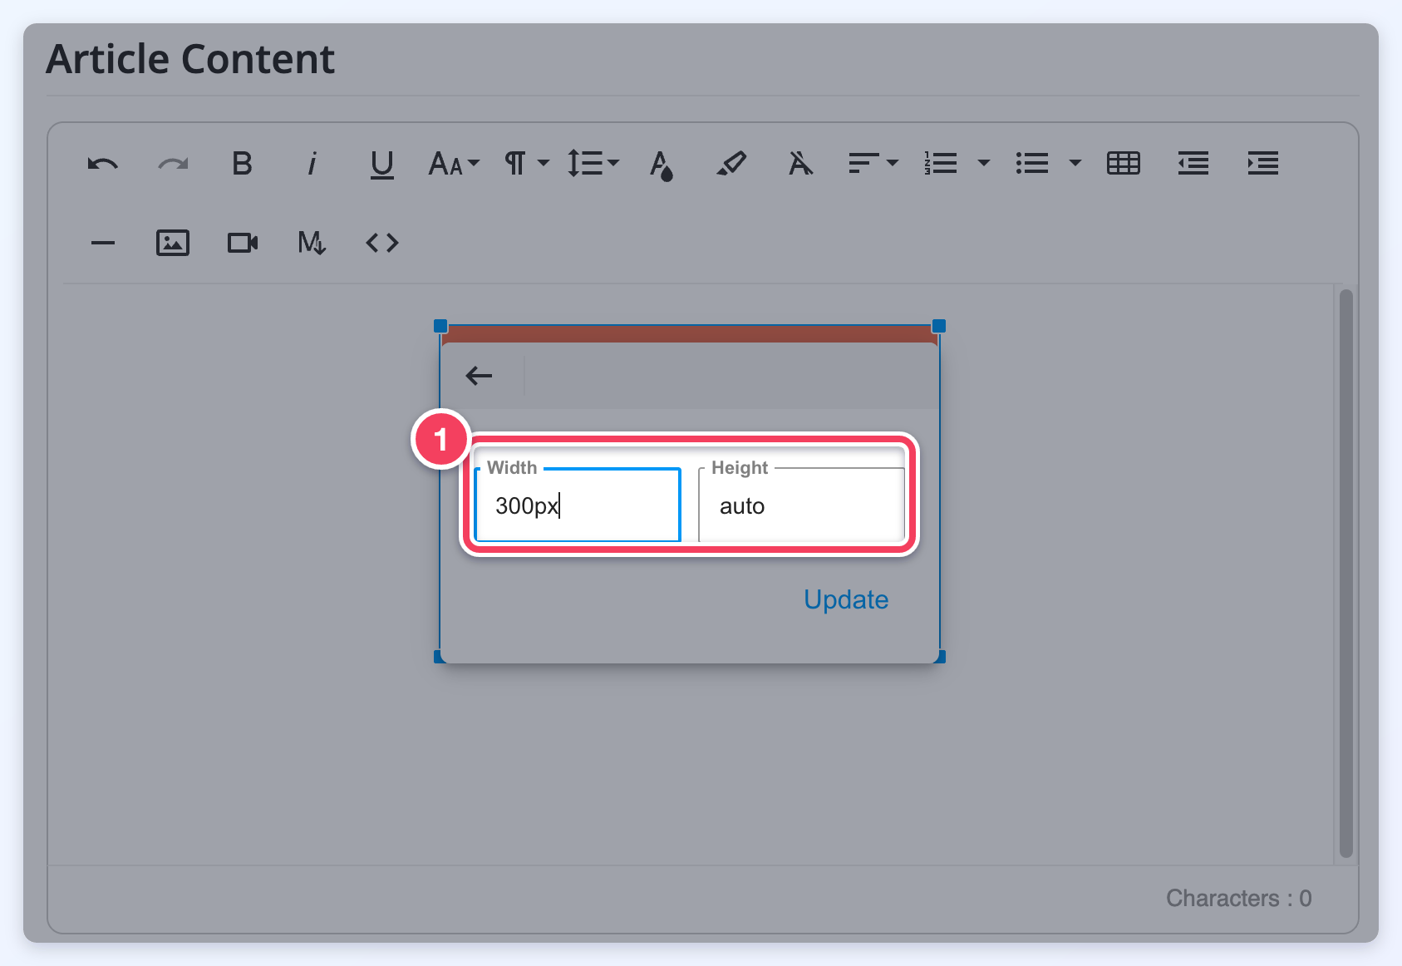Toggle italic formatting
The width and height of the screenshot is (1402, 966).
[x=312, y=164]
